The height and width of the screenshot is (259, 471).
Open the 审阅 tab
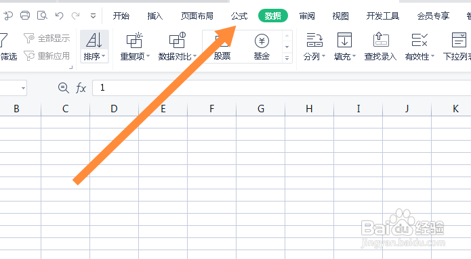[x=307, y=16]
